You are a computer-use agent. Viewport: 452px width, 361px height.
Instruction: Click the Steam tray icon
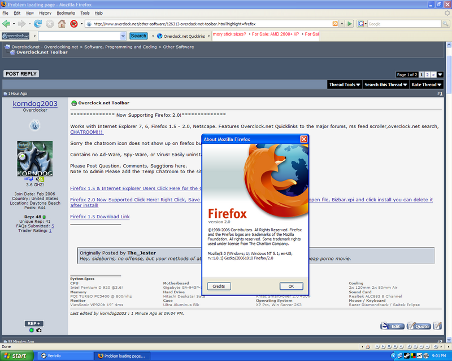407,356
